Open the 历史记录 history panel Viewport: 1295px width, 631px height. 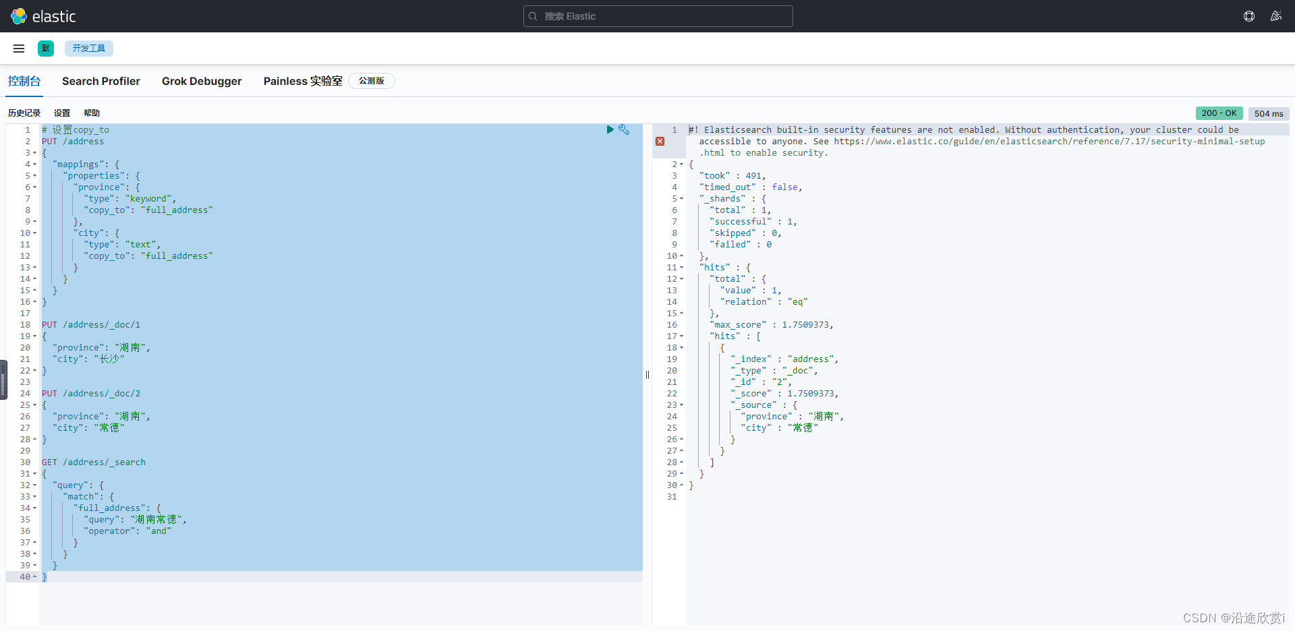point(24,113)
